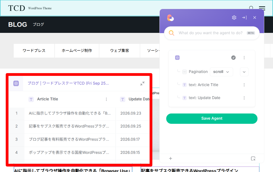
Task: Select the Article Title column header
Action: pyautogui.click(x=48, y=99)
